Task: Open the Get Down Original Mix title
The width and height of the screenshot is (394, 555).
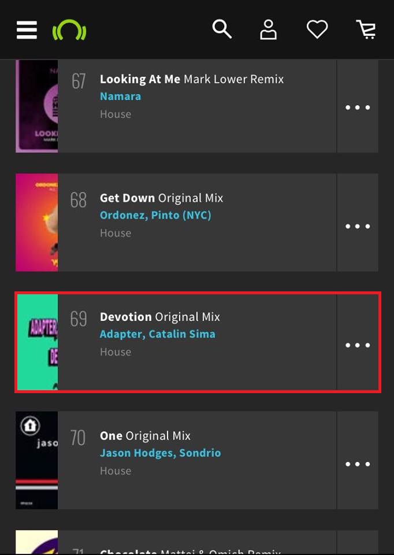Action: (161, 198)
